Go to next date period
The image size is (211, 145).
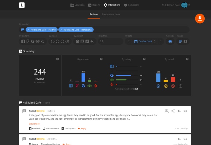(161, 41)
